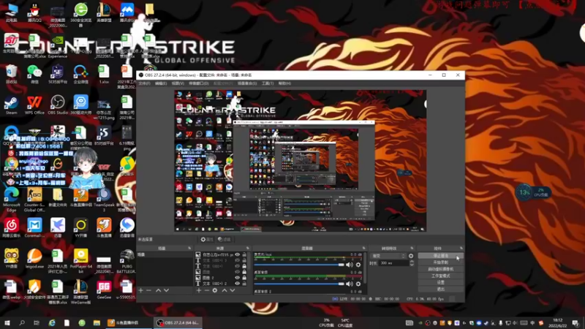Open the Steam desktop shortcut
The width and height of the screenshot is (585, 329).
pyautogui.click(x=11, y=105)
